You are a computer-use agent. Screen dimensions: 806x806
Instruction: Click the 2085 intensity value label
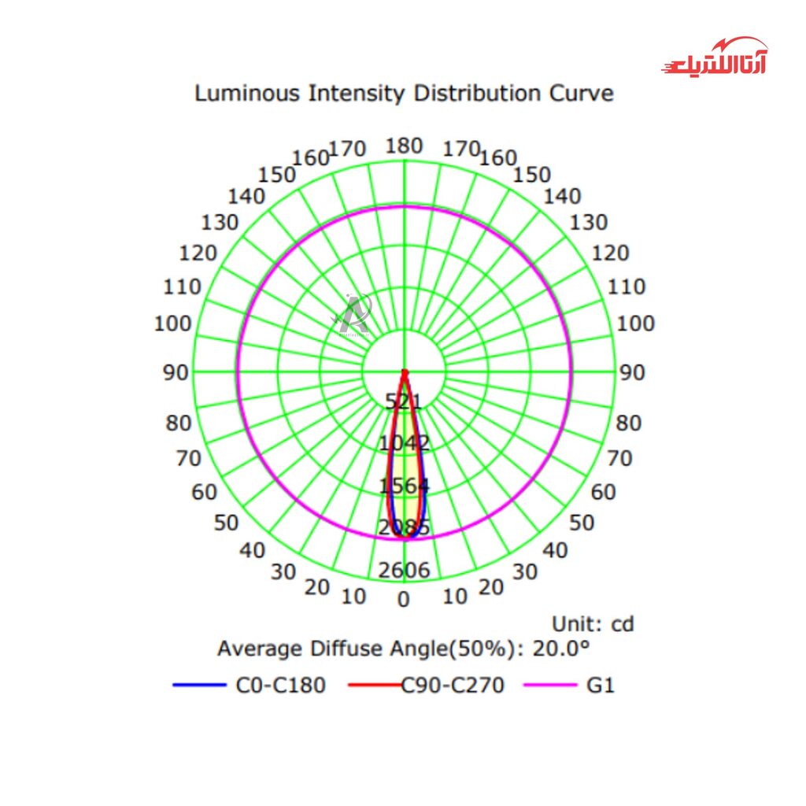[x=404, y=528]
